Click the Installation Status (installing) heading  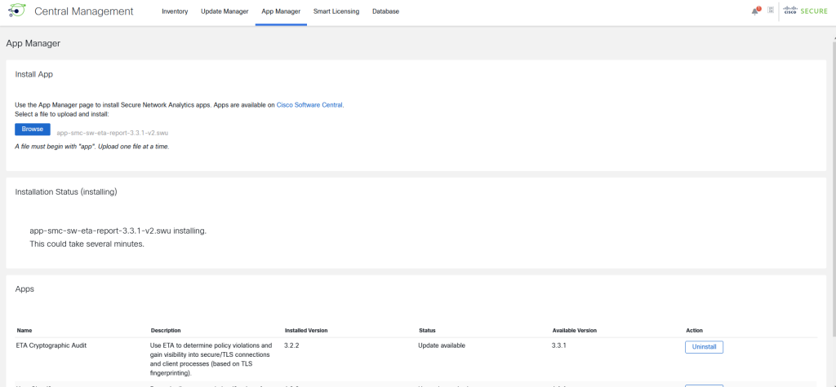click(66, 191)
